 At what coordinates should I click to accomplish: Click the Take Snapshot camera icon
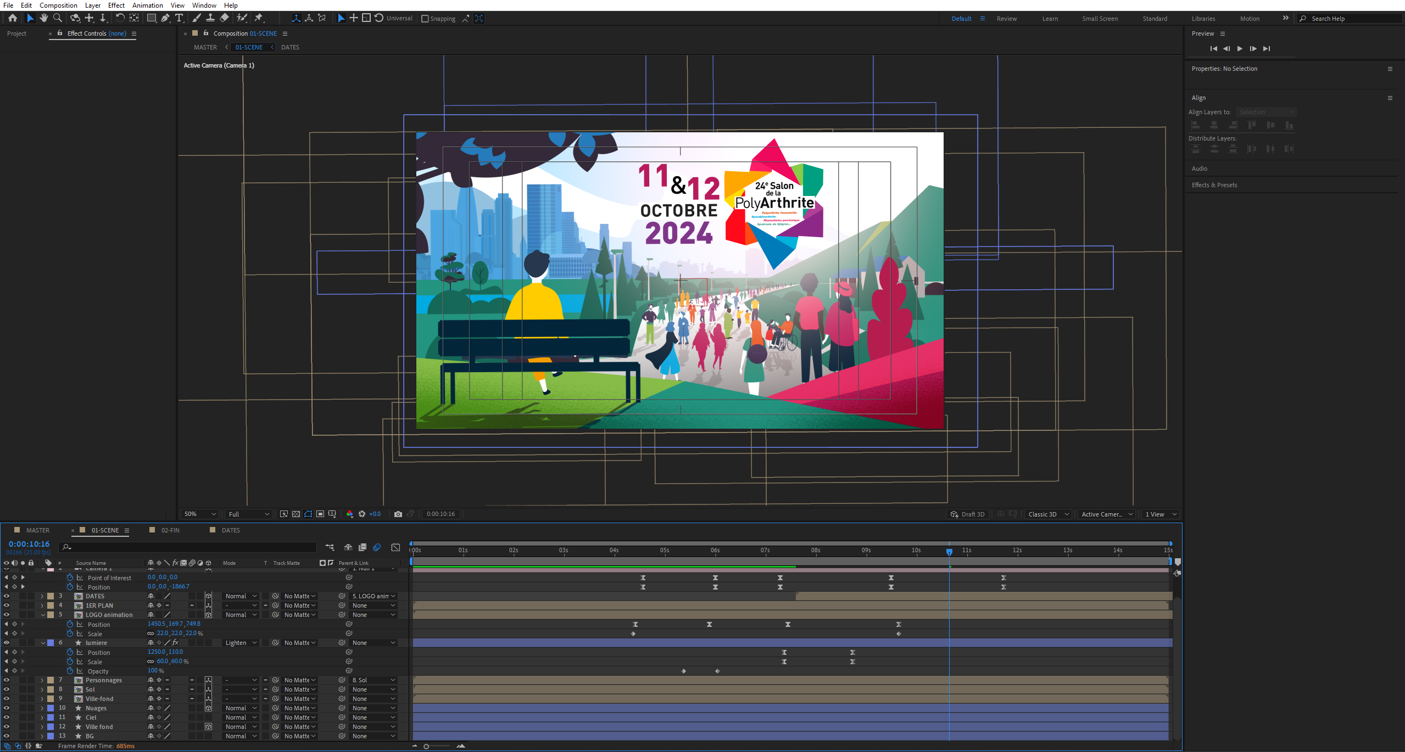click(x=398, y=514)
